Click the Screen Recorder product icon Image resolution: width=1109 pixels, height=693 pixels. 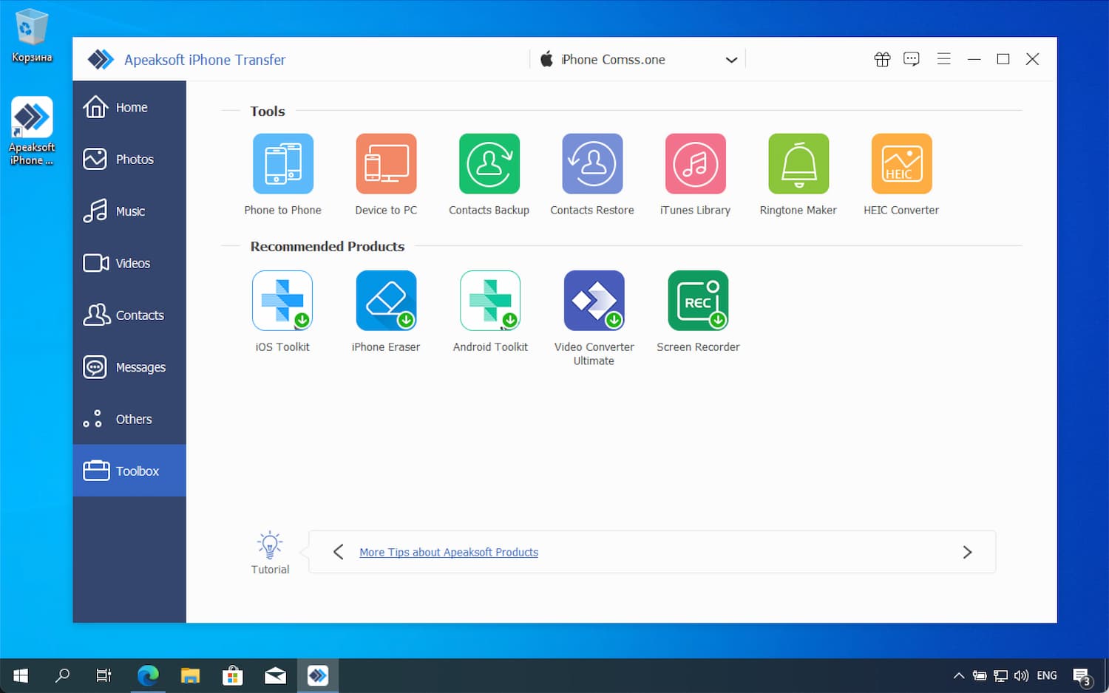pyautogui.click(x=698, y=301)
